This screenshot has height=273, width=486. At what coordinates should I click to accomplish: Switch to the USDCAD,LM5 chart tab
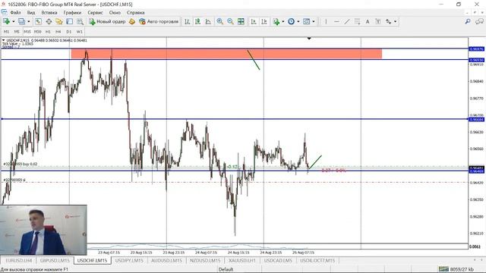(x=278, y=261)
